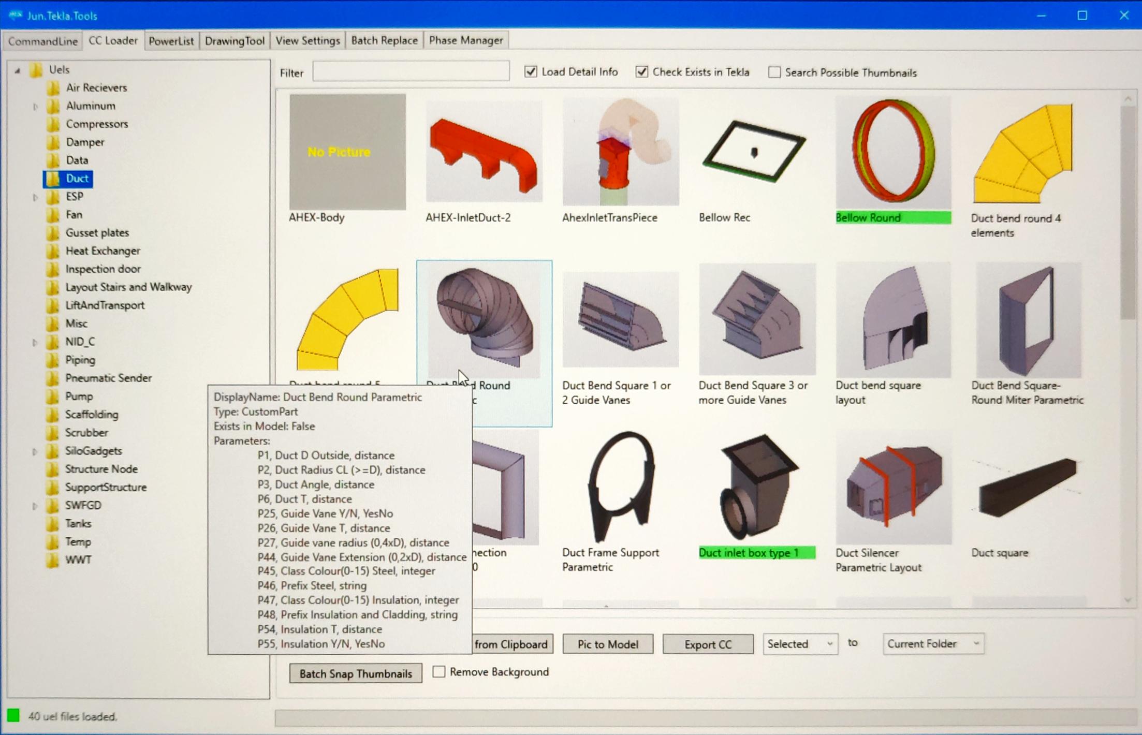The image size is (1142, 735).
Task: Toggle Check Exists in Tekla checkbox
Action: pos(641,71)
